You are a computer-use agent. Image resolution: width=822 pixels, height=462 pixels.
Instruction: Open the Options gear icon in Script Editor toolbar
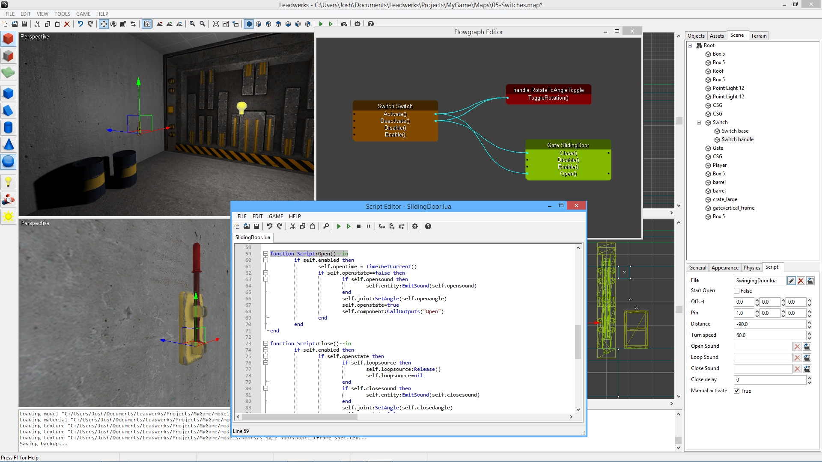[414, 226]
